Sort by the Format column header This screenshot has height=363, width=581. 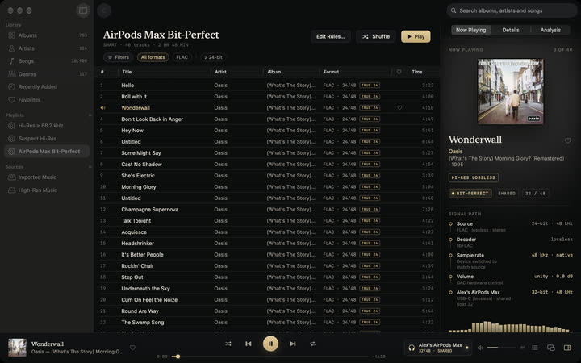click(x=332, y=72)
